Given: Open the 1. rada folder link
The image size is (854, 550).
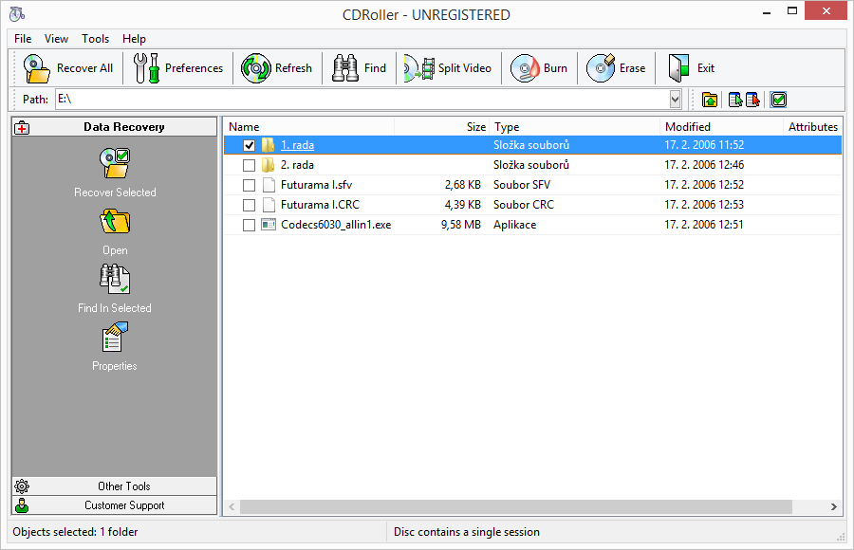Looking at the screenshot, I should click(x=297, y=145).
